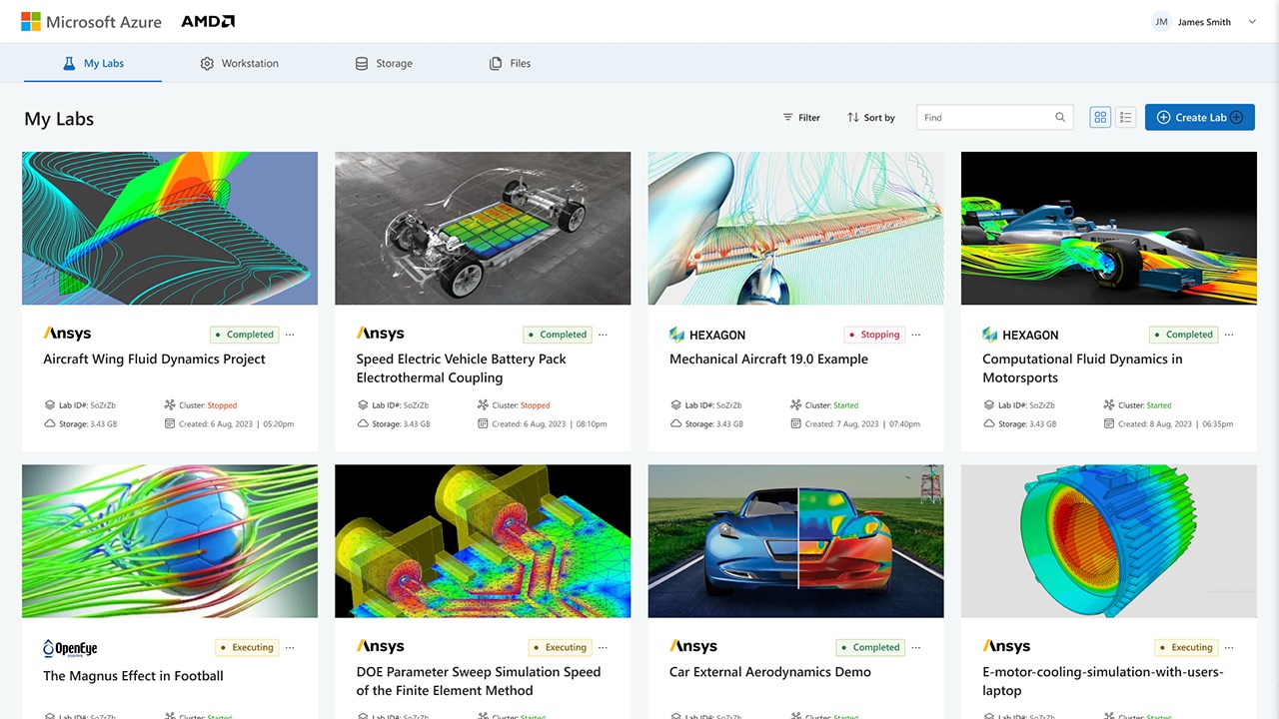Click Ansys logo on Car Aerodynamics card
Screen dimensions: 1279x719
693,646
